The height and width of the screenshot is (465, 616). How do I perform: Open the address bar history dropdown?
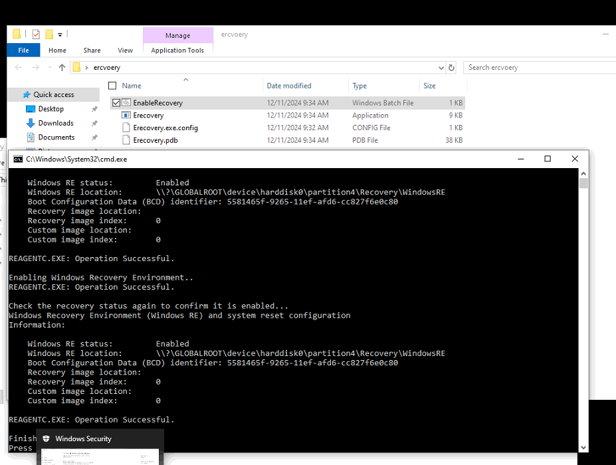coord(441,68)
